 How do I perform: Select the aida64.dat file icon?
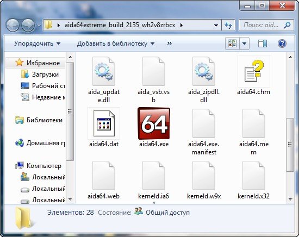pos(104,123)
